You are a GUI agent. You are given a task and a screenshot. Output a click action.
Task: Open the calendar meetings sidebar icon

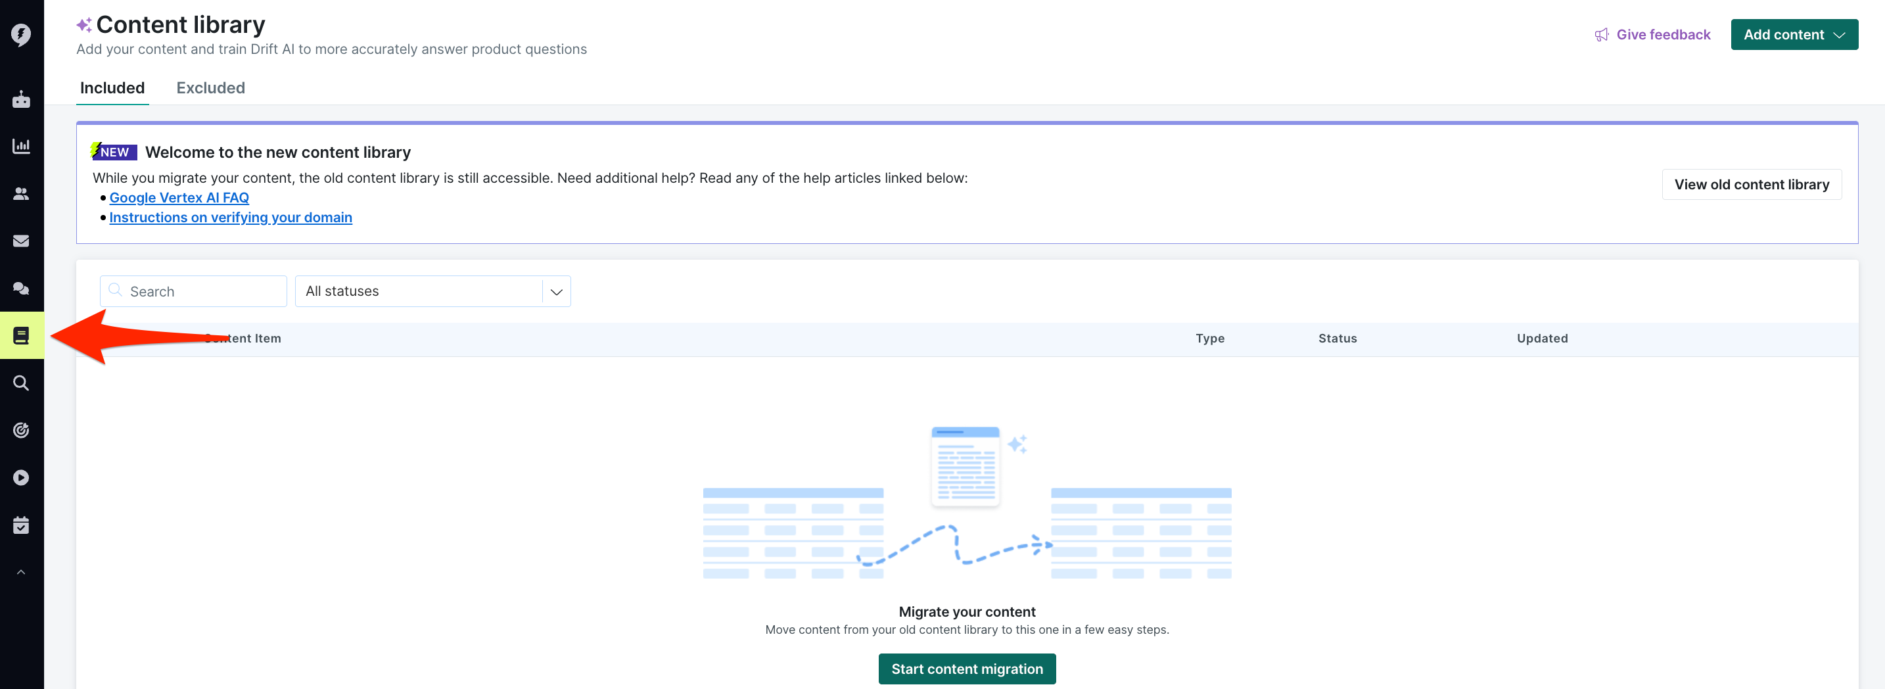tap(21, 525)
